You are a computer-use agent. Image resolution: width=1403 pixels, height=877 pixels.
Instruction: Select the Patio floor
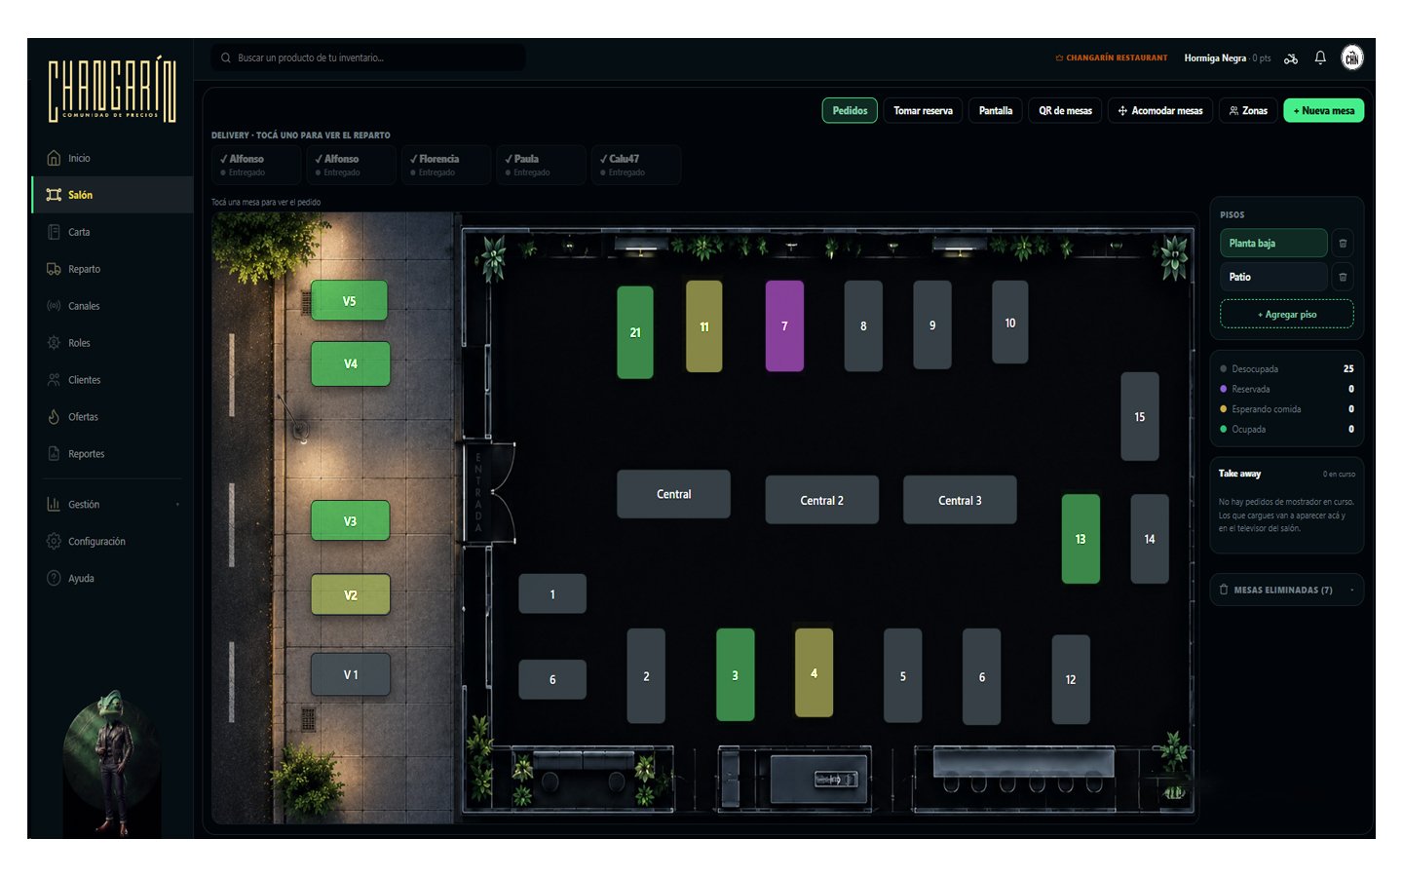click(x=1273, y=277)
